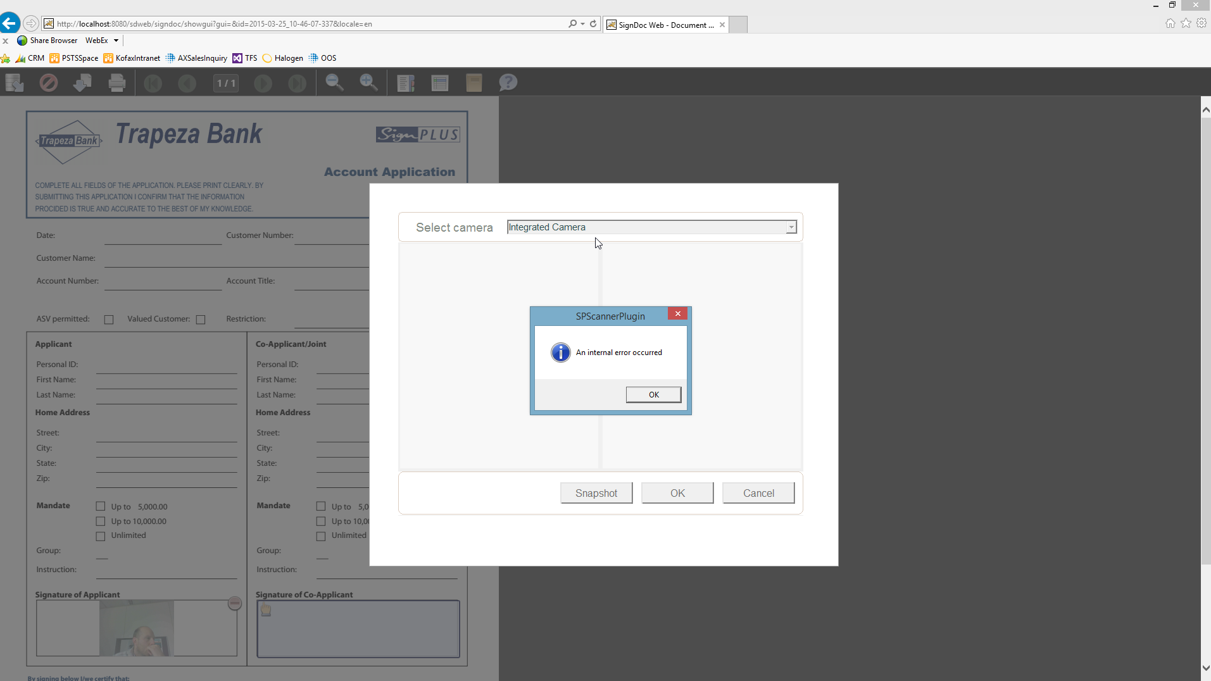The height and width of the screenshot is (681, 1211).
Task: Close the SPScannerPlugin dialog with red X
Action: [677, 314]
